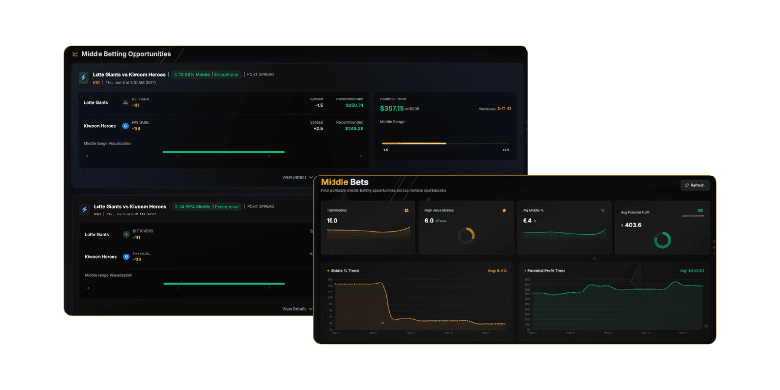Click lightning icon on card with $357.15 profit

click(x=84, y=78)
